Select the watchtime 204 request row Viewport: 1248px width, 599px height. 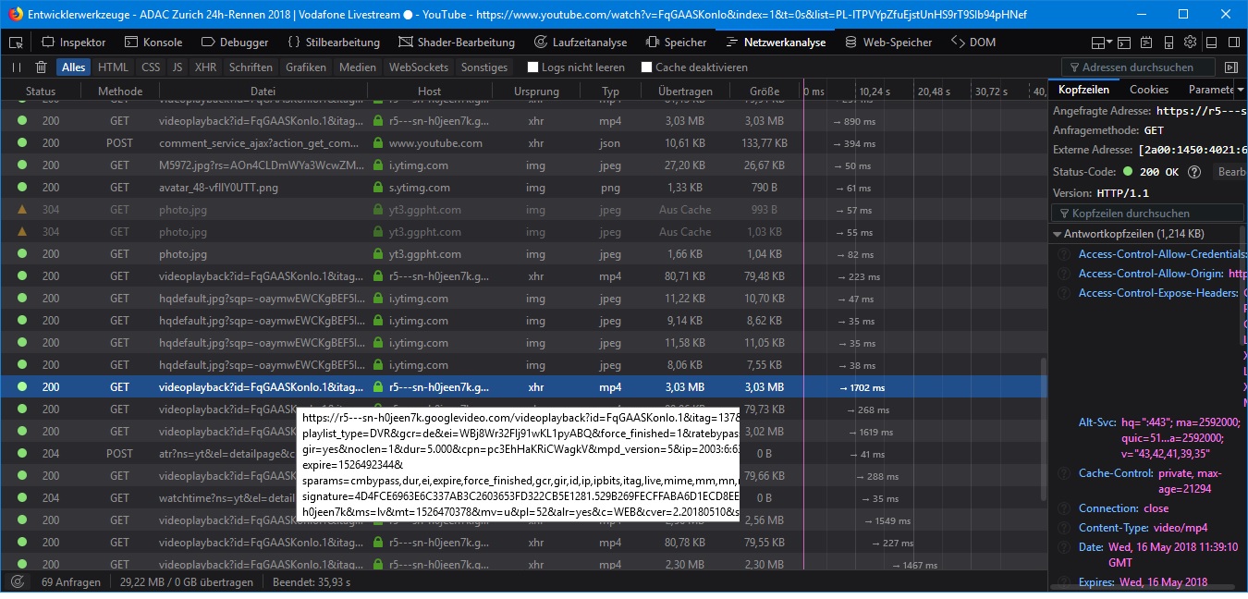pos(519,498)
